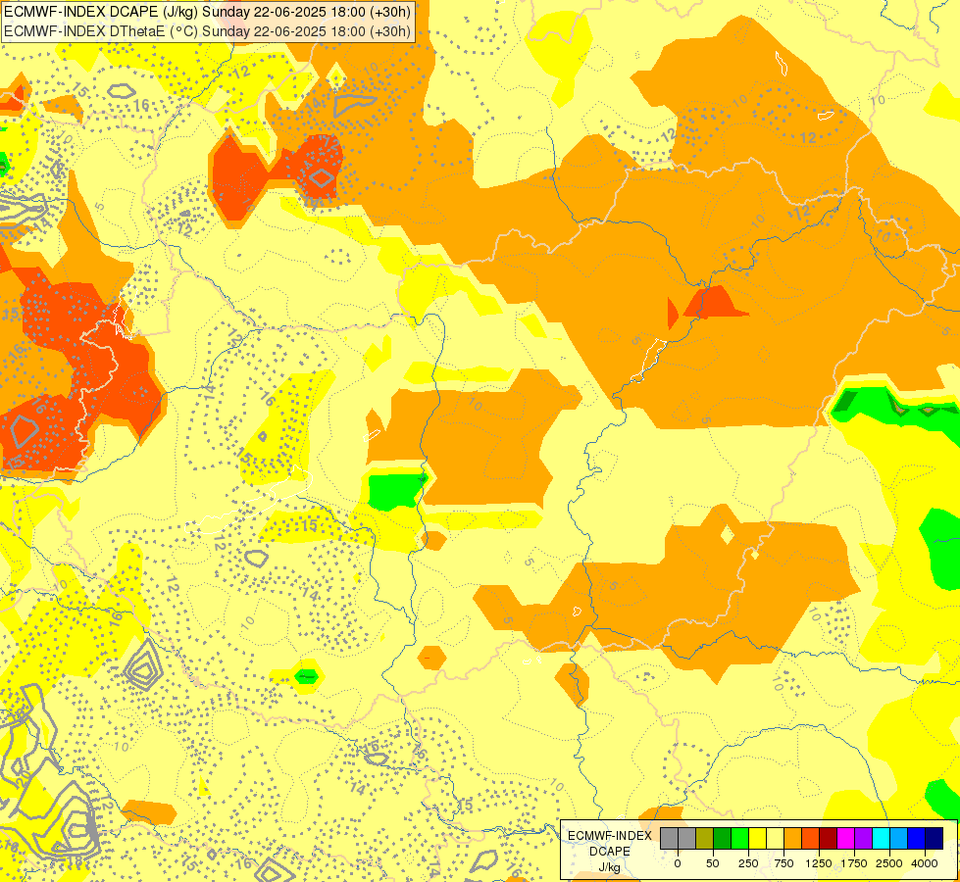Click the DCAPE label in the legend
This screenshot has width=960, height=882.
tap(610, 852)
